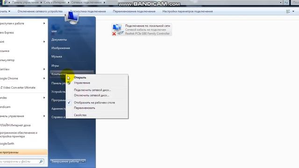Expand the Paint submenu arrow
The image size is (299, 168).
pyautogui.click(x=44, y=42)
